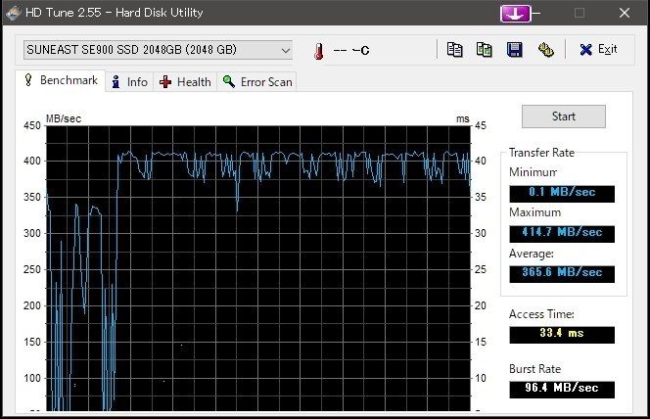Start the benchmark test
This screenshot has height=419, width=650.
[563, 116]
